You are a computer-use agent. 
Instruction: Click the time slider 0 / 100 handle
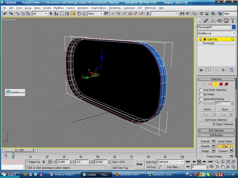pyautogui.click(x=19, y=150)
